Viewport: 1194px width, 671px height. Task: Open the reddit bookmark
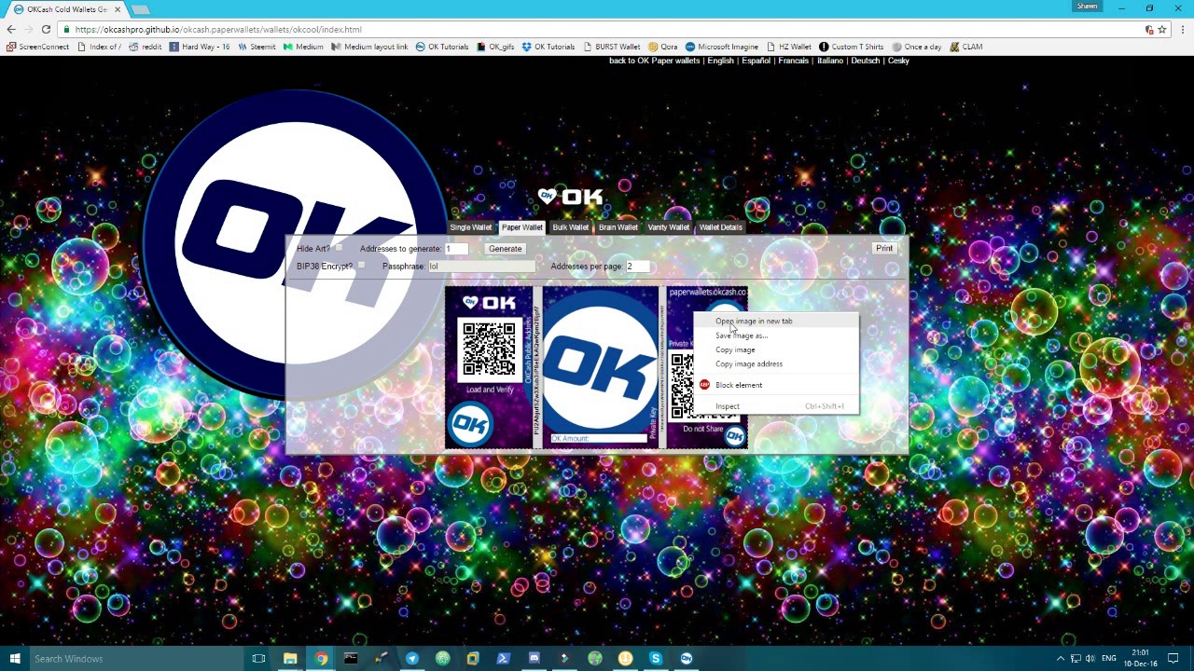[145, 47]
